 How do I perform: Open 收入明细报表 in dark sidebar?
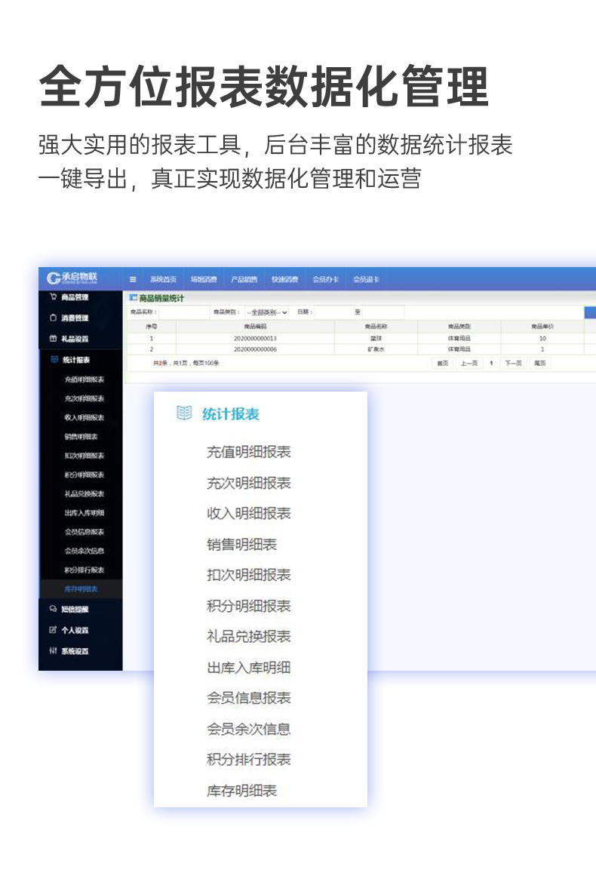(84, 418)
